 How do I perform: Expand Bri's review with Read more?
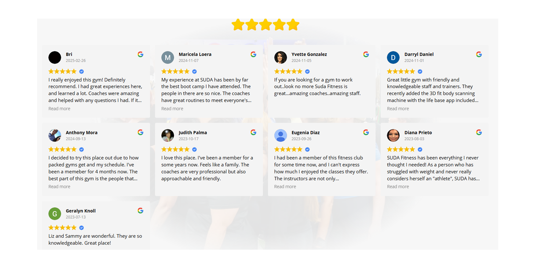[59, 108]
